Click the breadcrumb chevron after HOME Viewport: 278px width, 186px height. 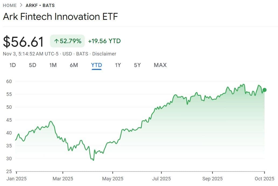(21, 5)
